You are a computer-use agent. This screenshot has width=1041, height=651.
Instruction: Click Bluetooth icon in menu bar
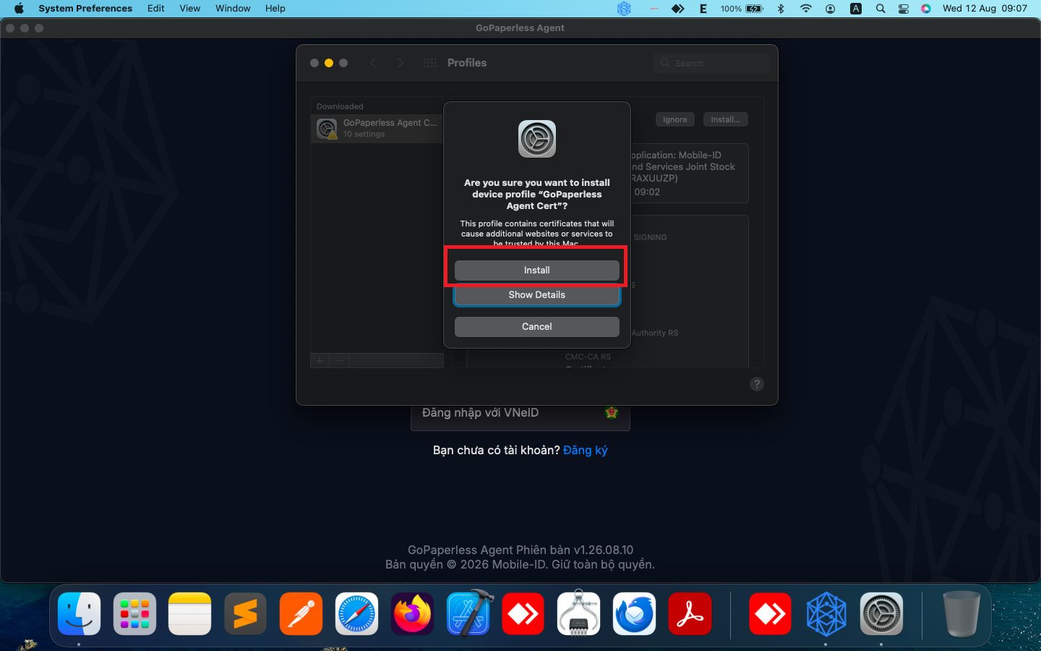point(780,9)
